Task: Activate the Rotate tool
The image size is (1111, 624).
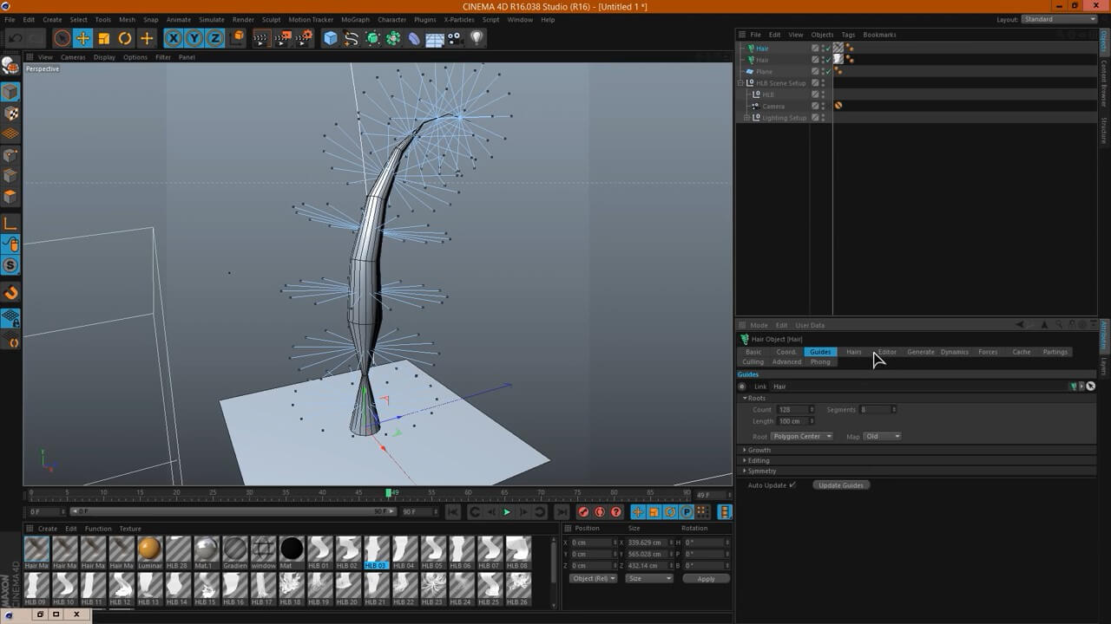Action: point(125,38)
